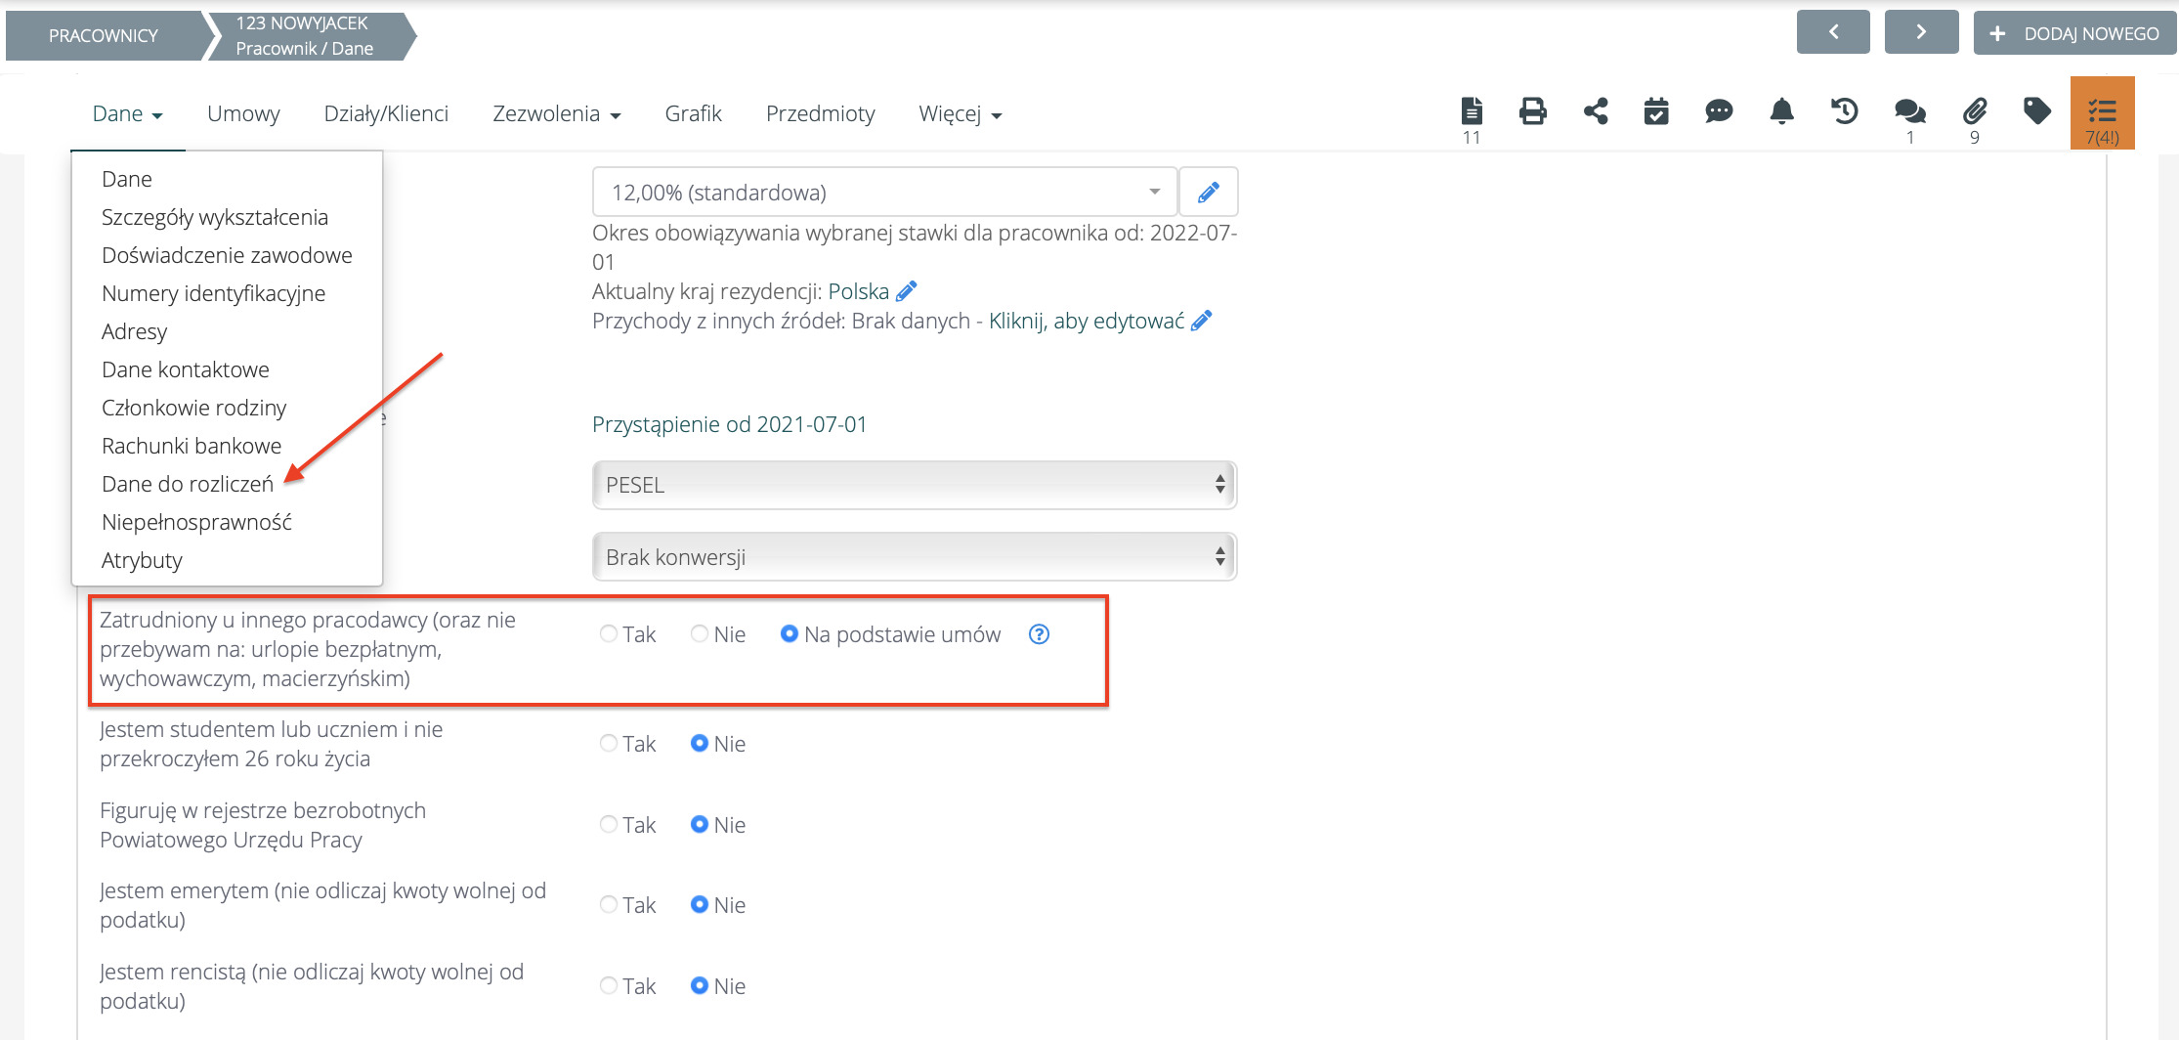Screen dimensions: 2179x1040
Task: Open the PESEL dropdown
Action: tap(914, 485)
